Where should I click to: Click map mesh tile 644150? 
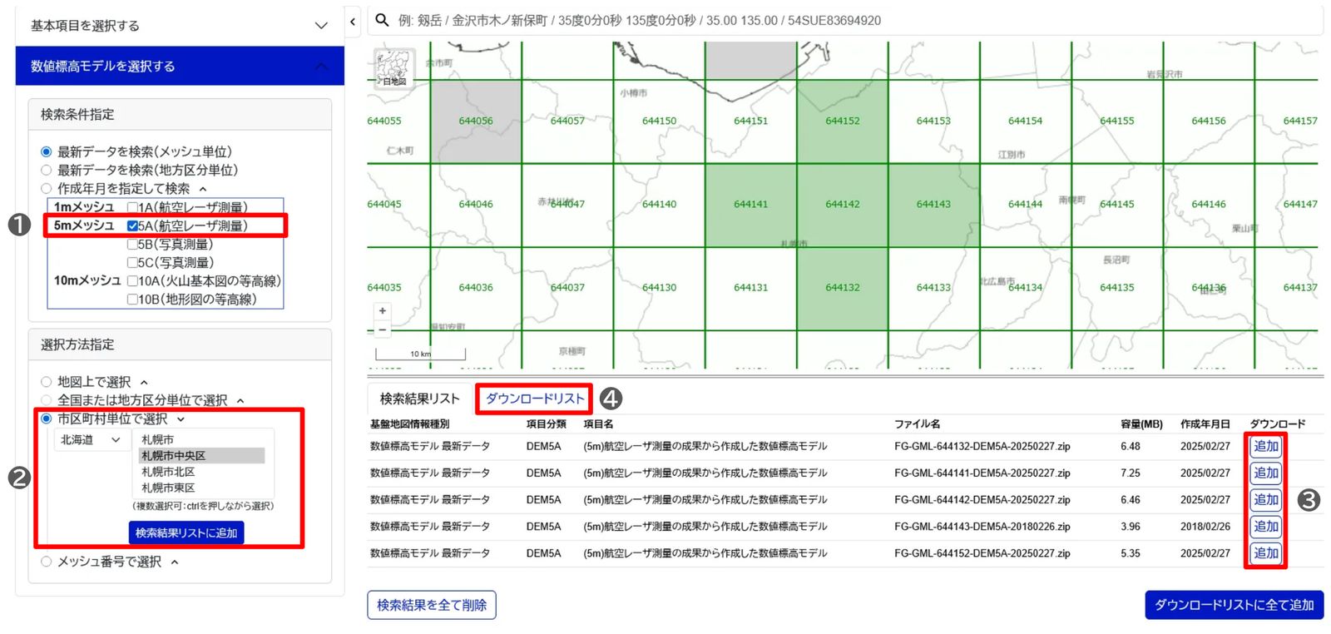click(659, 121)
